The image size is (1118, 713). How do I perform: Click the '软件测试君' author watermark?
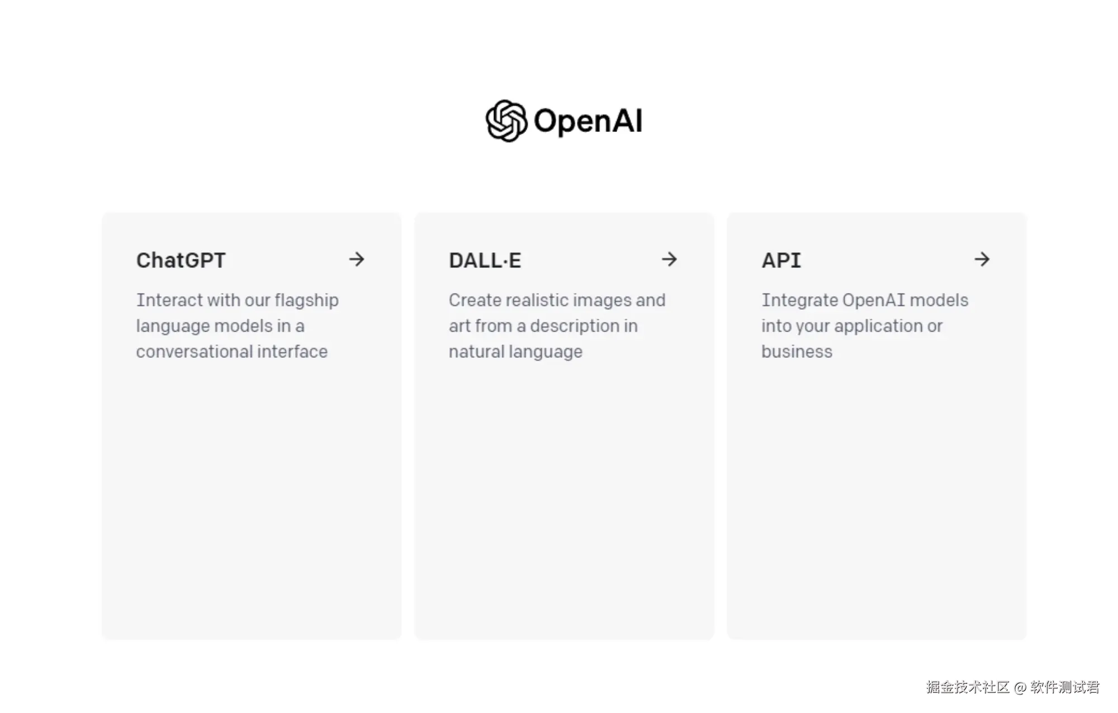tap(1064, 687)
